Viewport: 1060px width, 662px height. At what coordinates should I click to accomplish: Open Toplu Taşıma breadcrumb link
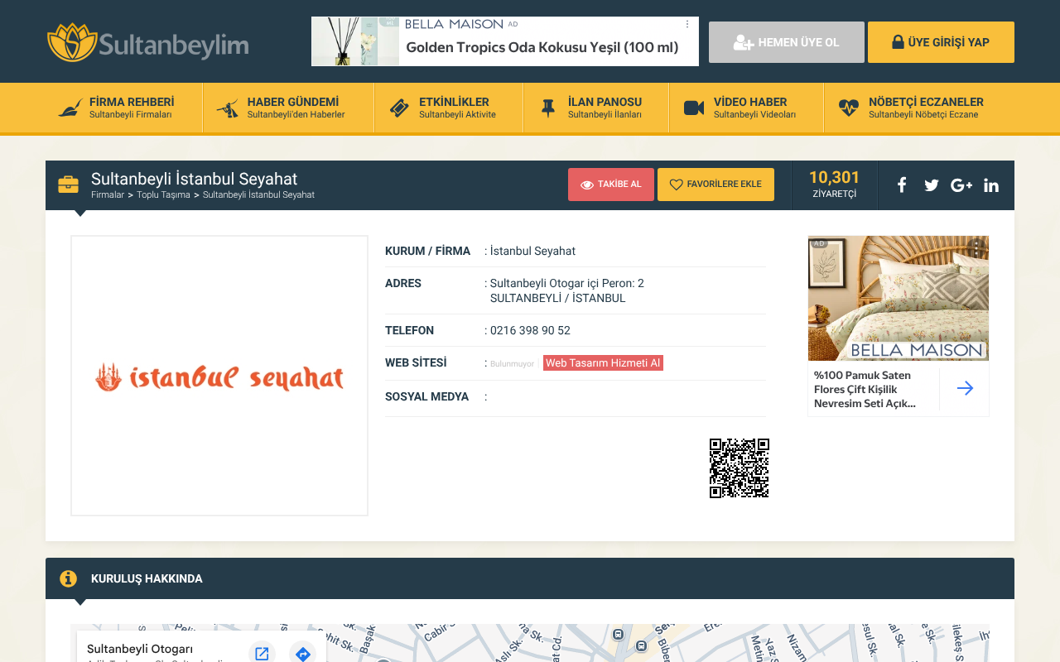tap(163, 195)
